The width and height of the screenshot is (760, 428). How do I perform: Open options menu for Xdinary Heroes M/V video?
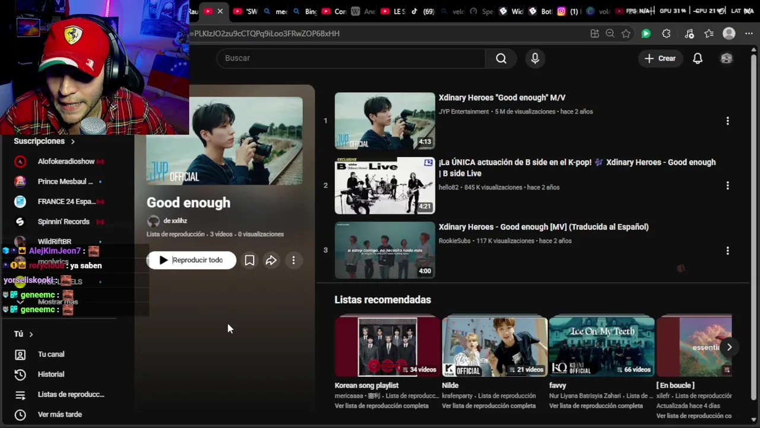point(727,121)
